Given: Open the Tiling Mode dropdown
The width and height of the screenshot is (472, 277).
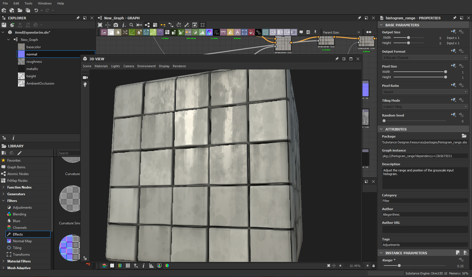Looking at the screenshot, I should click(424, 106).
